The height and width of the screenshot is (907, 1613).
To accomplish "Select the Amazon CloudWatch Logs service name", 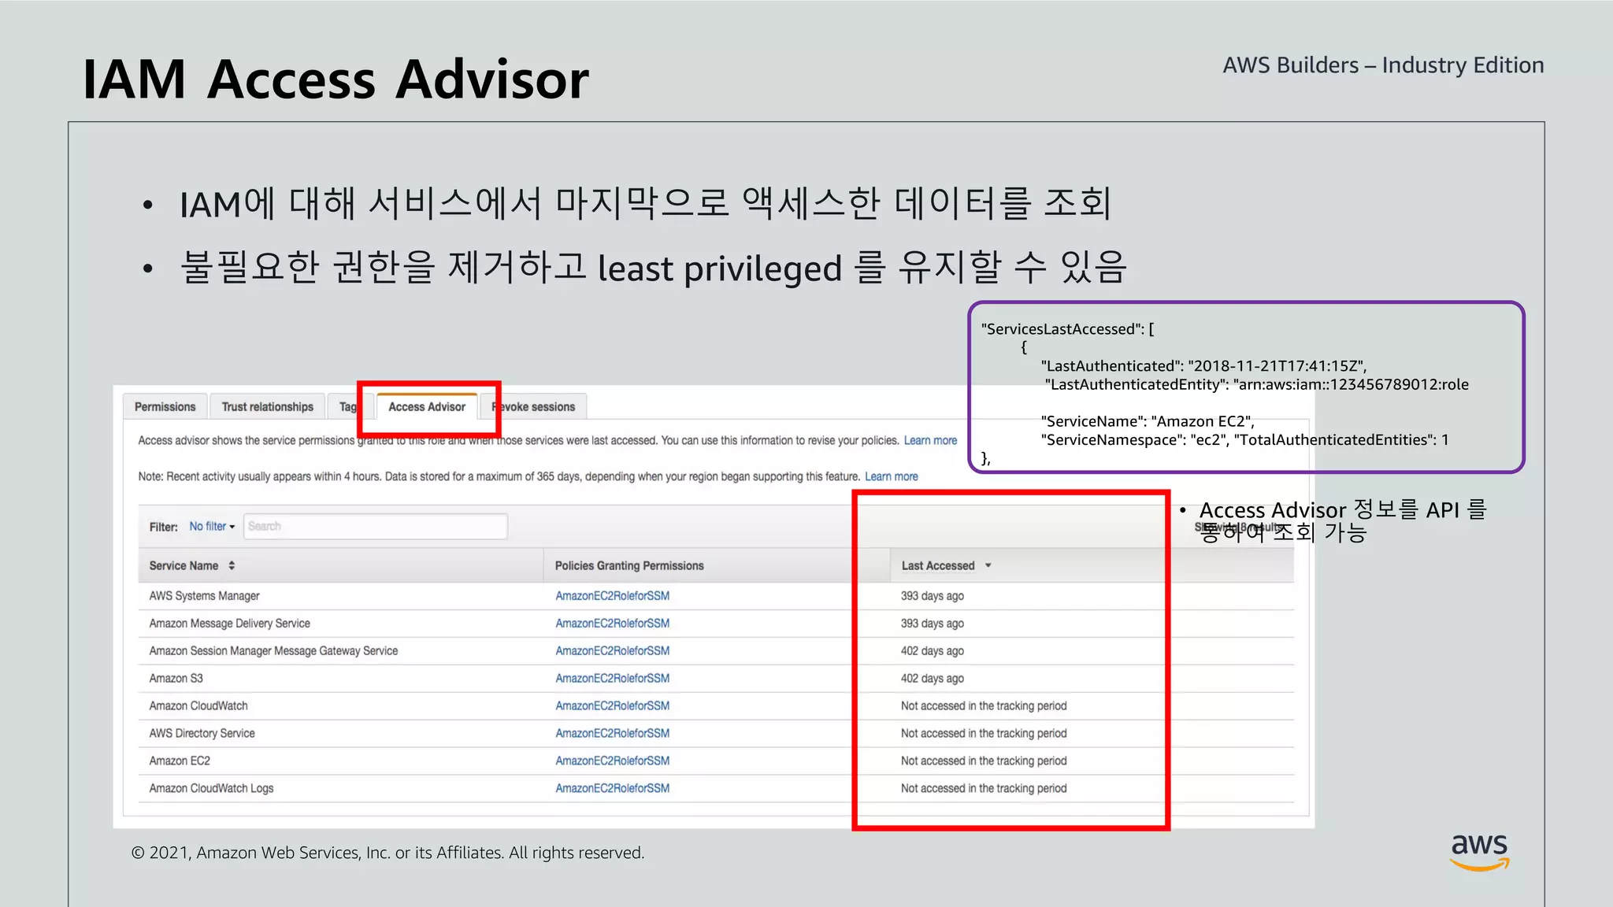I will [211, 788].
